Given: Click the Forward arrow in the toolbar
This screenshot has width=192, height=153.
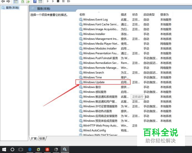Looking at the screenshot, I should [x=8, y=1].
